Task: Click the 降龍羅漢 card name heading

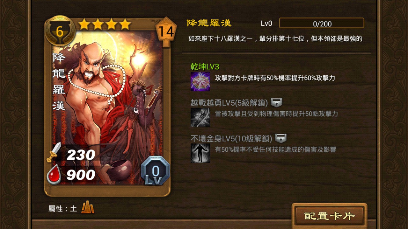Action: pos(209,23)
